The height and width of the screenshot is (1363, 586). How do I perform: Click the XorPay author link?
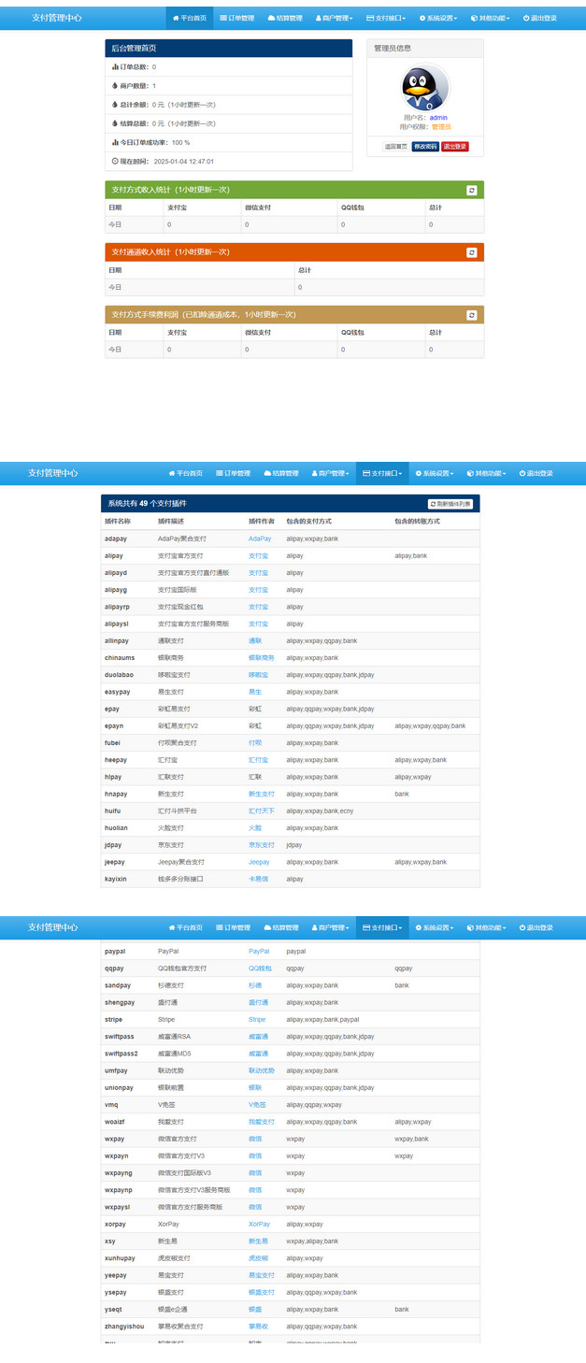click(259, 1224)
